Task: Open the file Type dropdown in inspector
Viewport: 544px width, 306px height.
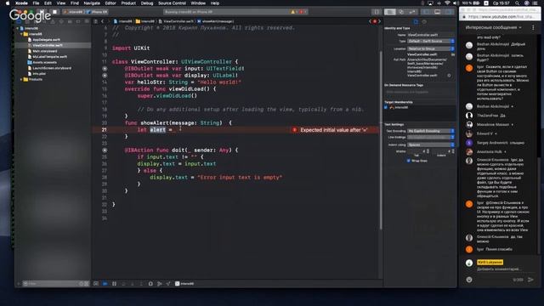Action: 431,42
